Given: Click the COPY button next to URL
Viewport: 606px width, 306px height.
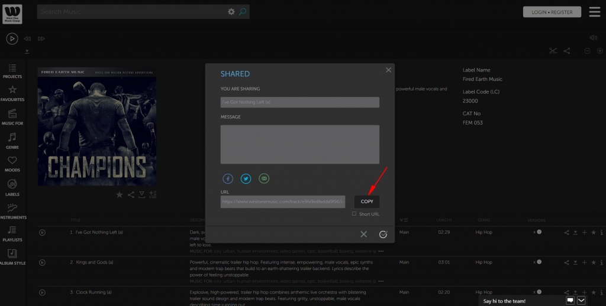Looking at the screenshot, I should pos(367,201).
